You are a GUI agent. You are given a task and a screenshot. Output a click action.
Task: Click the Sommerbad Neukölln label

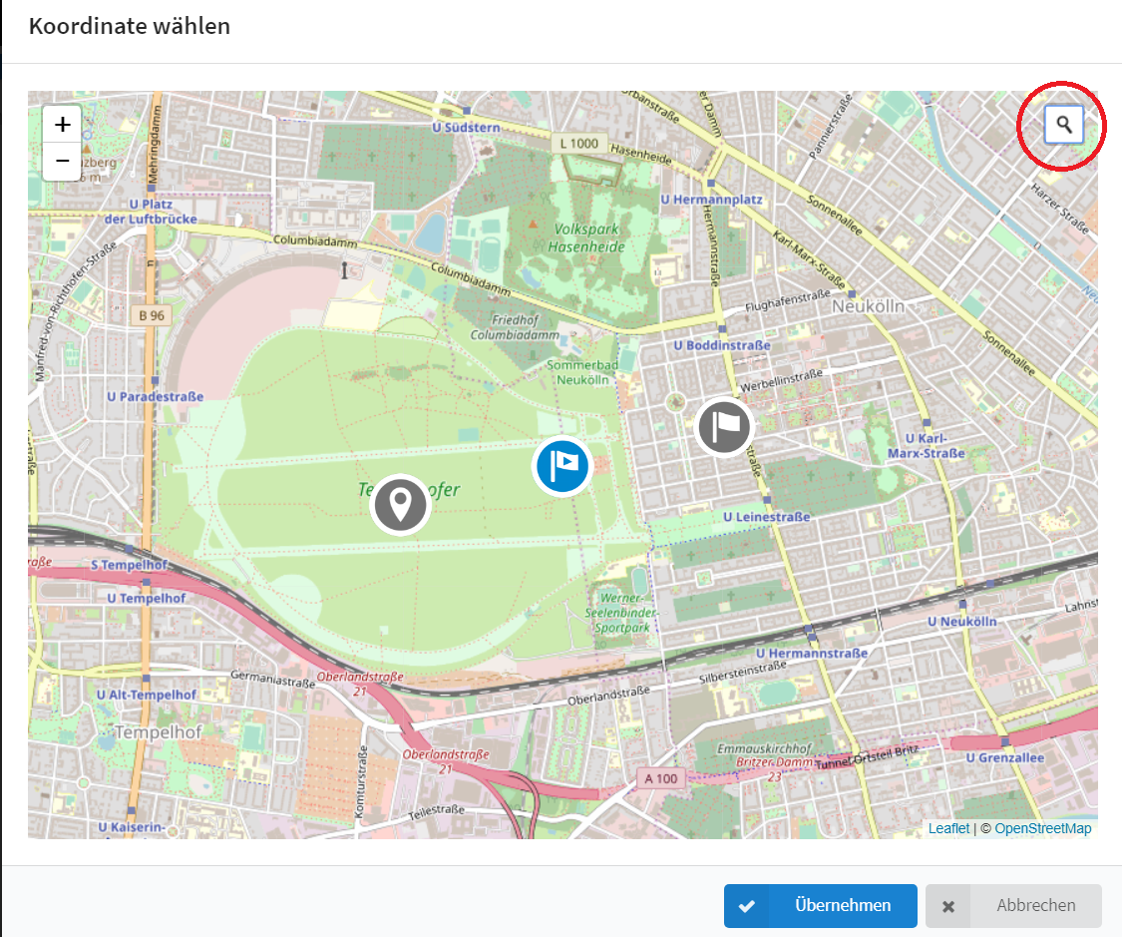pyautogui.click(x=582, y=372)
